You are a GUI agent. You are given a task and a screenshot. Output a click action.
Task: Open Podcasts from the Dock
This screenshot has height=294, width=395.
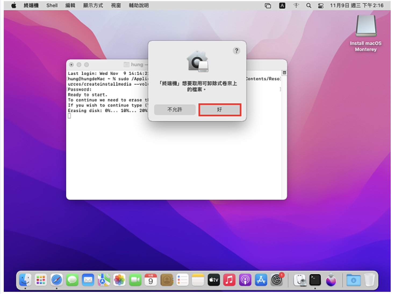(245, 280)
